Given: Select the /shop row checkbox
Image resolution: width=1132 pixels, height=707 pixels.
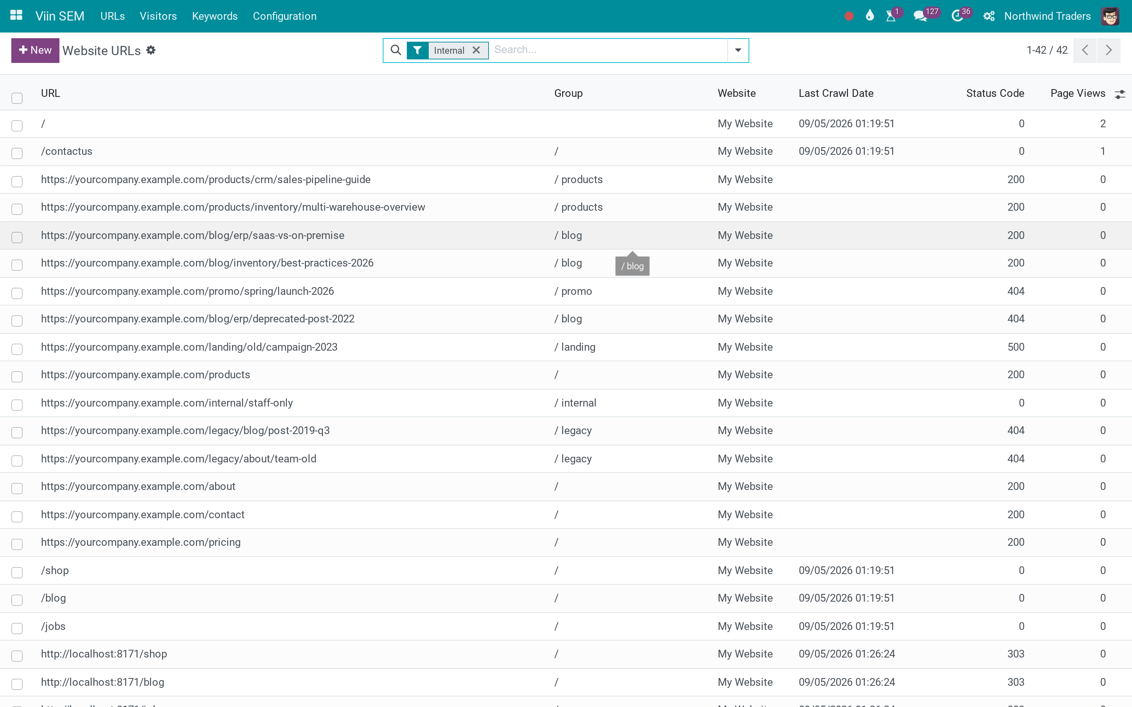Looking at the screenshot, I should (x=17, y=572).
